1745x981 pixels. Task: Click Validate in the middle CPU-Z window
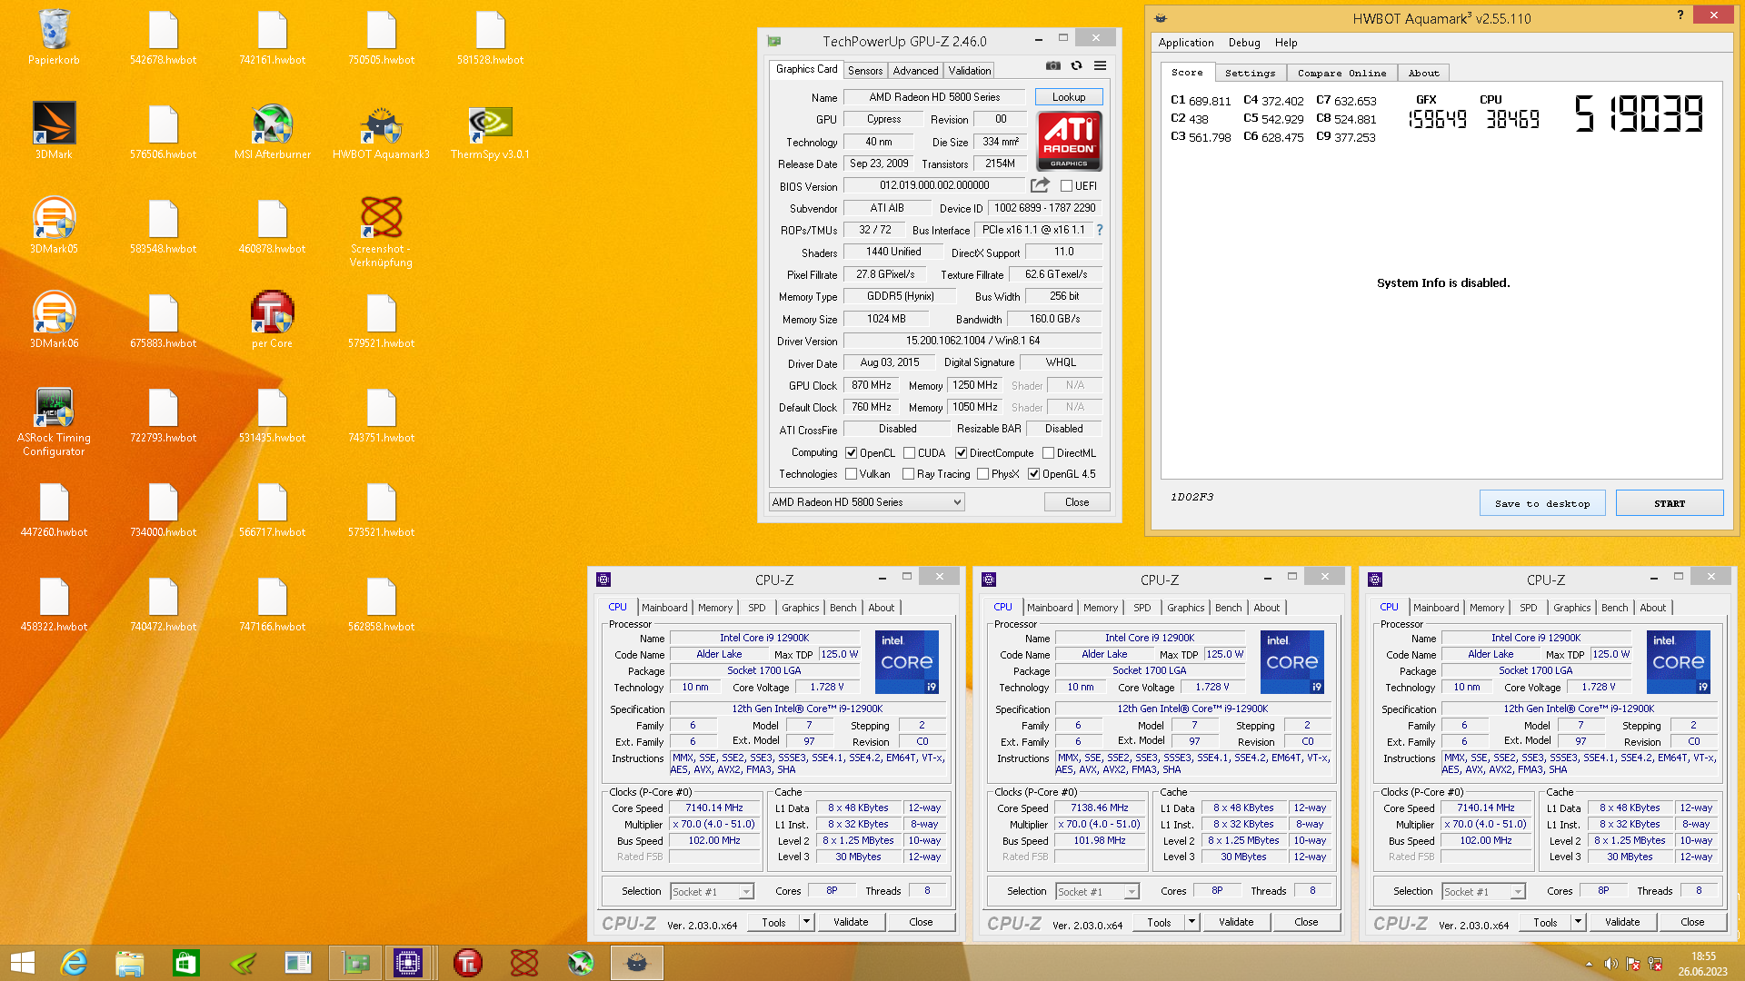[x=1236, y=922]
